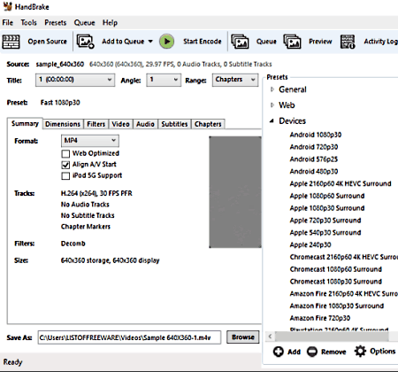Select the Apple 1080p30 Surround preset

click(327, 208)
